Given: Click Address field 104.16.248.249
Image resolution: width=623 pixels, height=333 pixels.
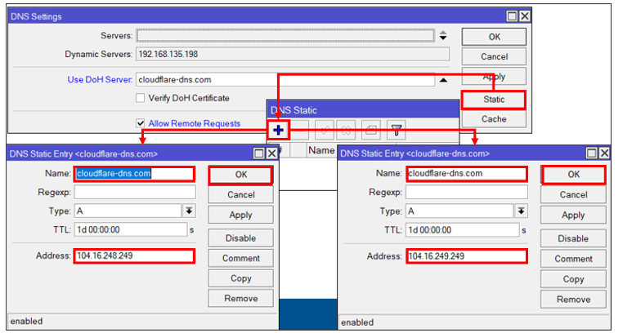Looking at the screenshot, I should [134, 256].
